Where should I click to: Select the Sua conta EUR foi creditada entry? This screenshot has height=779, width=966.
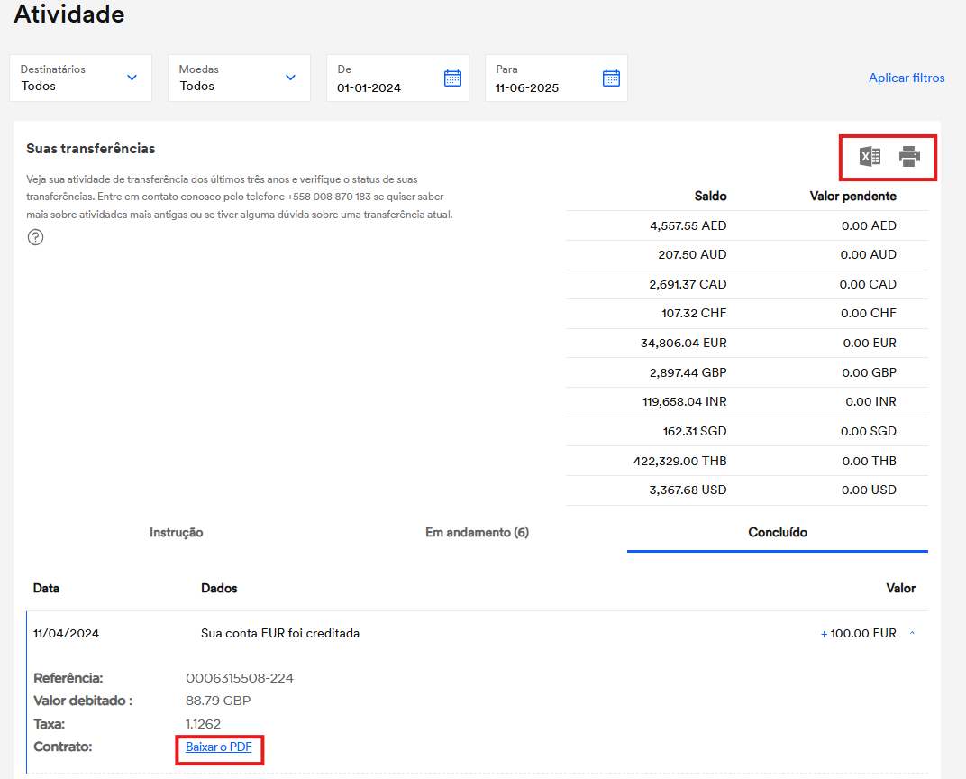[x=280, y=634]
